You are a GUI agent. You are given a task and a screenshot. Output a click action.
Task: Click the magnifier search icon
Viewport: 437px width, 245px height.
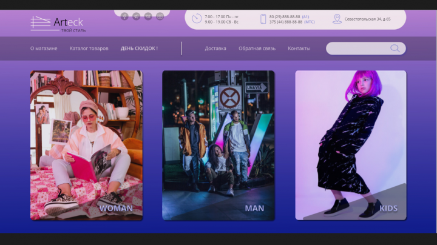pos(395,48)
